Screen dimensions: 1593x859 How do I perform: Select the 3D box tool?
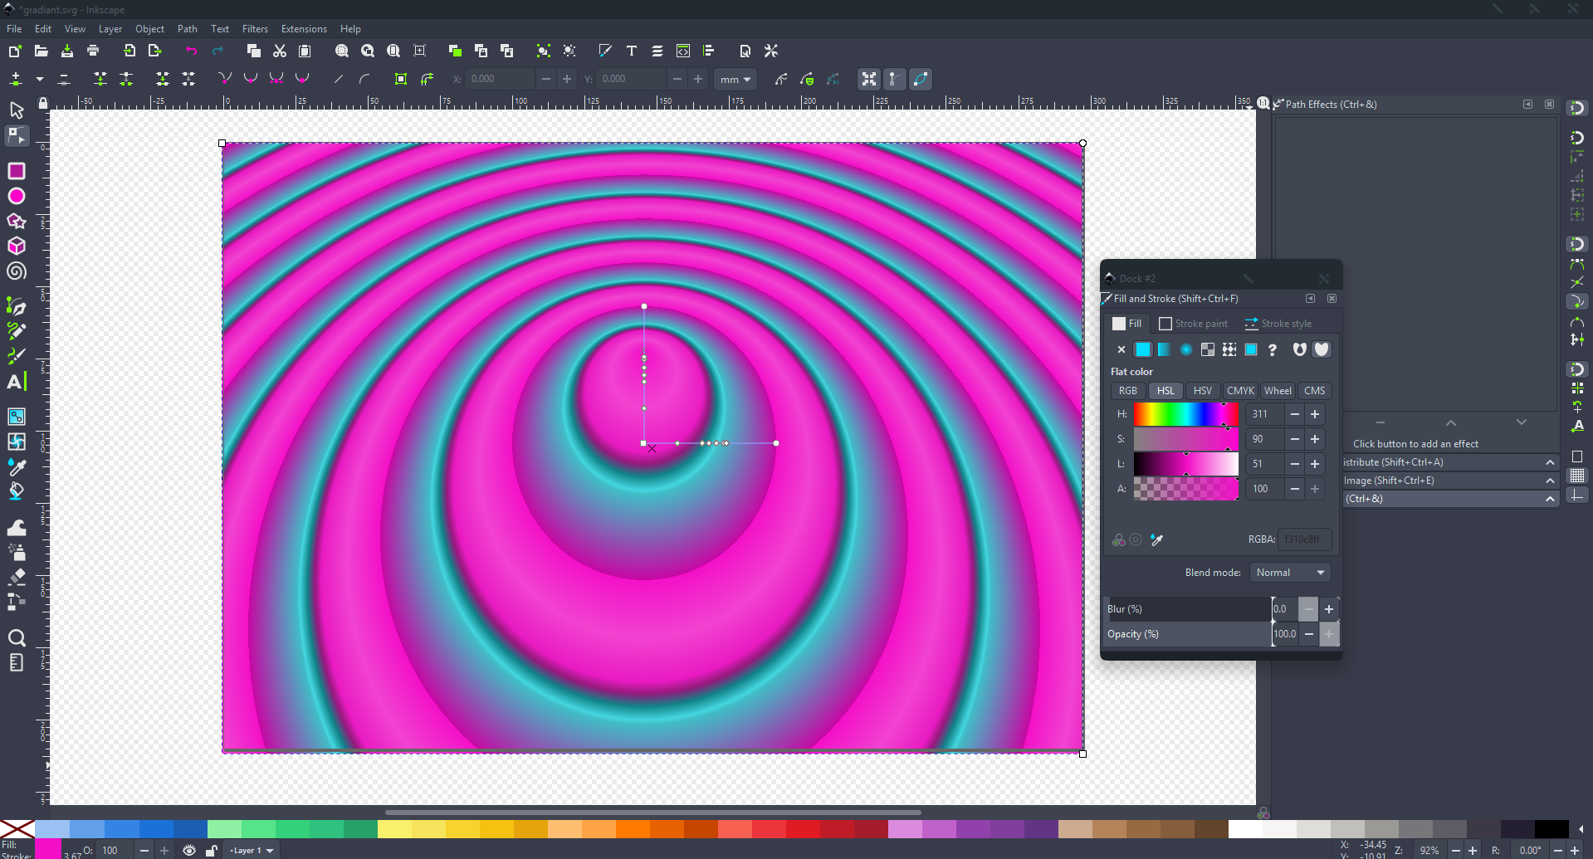[16, 246]
